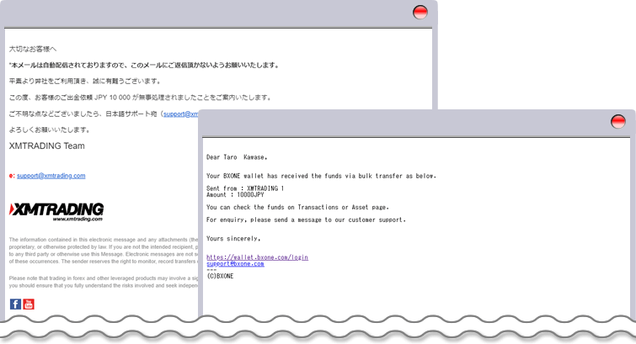This screenshot has height=344, width=636.
Task: Click the support@bxone.com email link
Action: [x=235, y=263]
